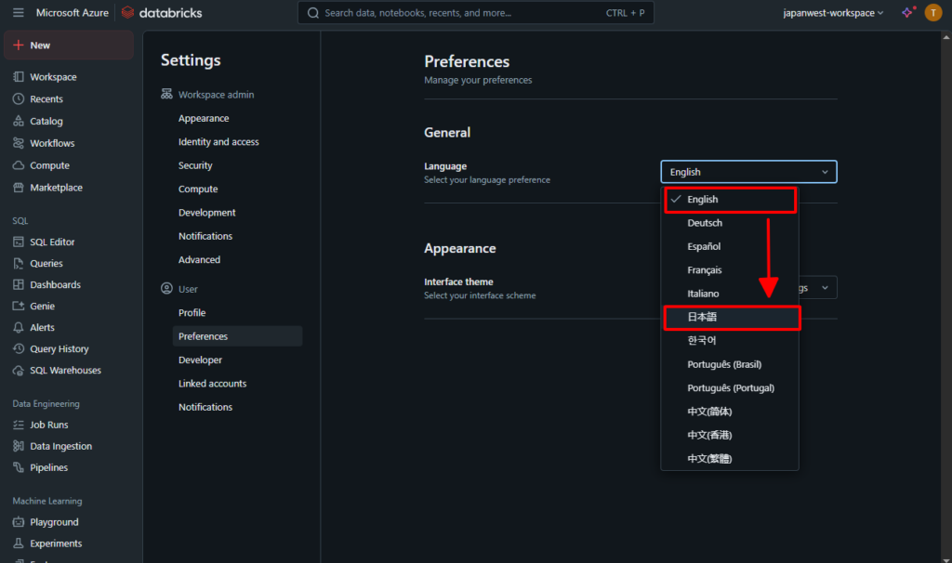Open Catalog from the sidebar
The width and height of the screenshot is (952, 563).
46,121
